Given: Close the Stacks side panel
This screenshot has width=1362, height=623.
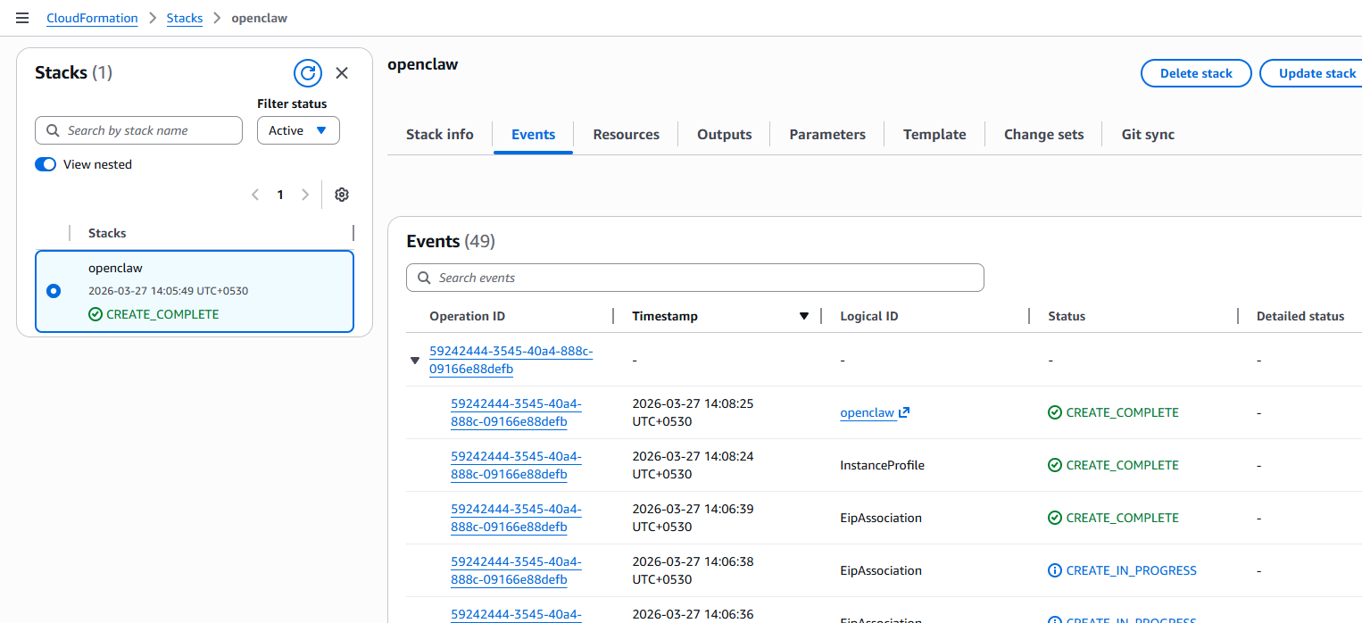Looking at the screenshot, I should click(x=342, y=73).
